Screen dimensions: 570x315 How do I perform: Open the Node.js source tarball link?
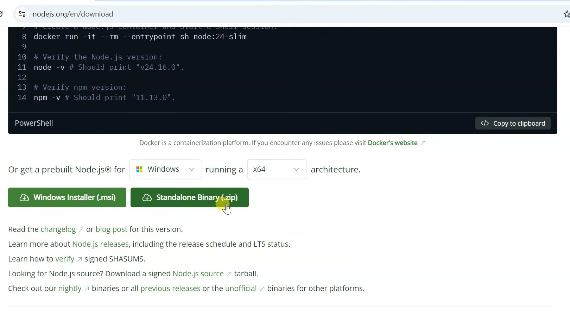[198, 274]
